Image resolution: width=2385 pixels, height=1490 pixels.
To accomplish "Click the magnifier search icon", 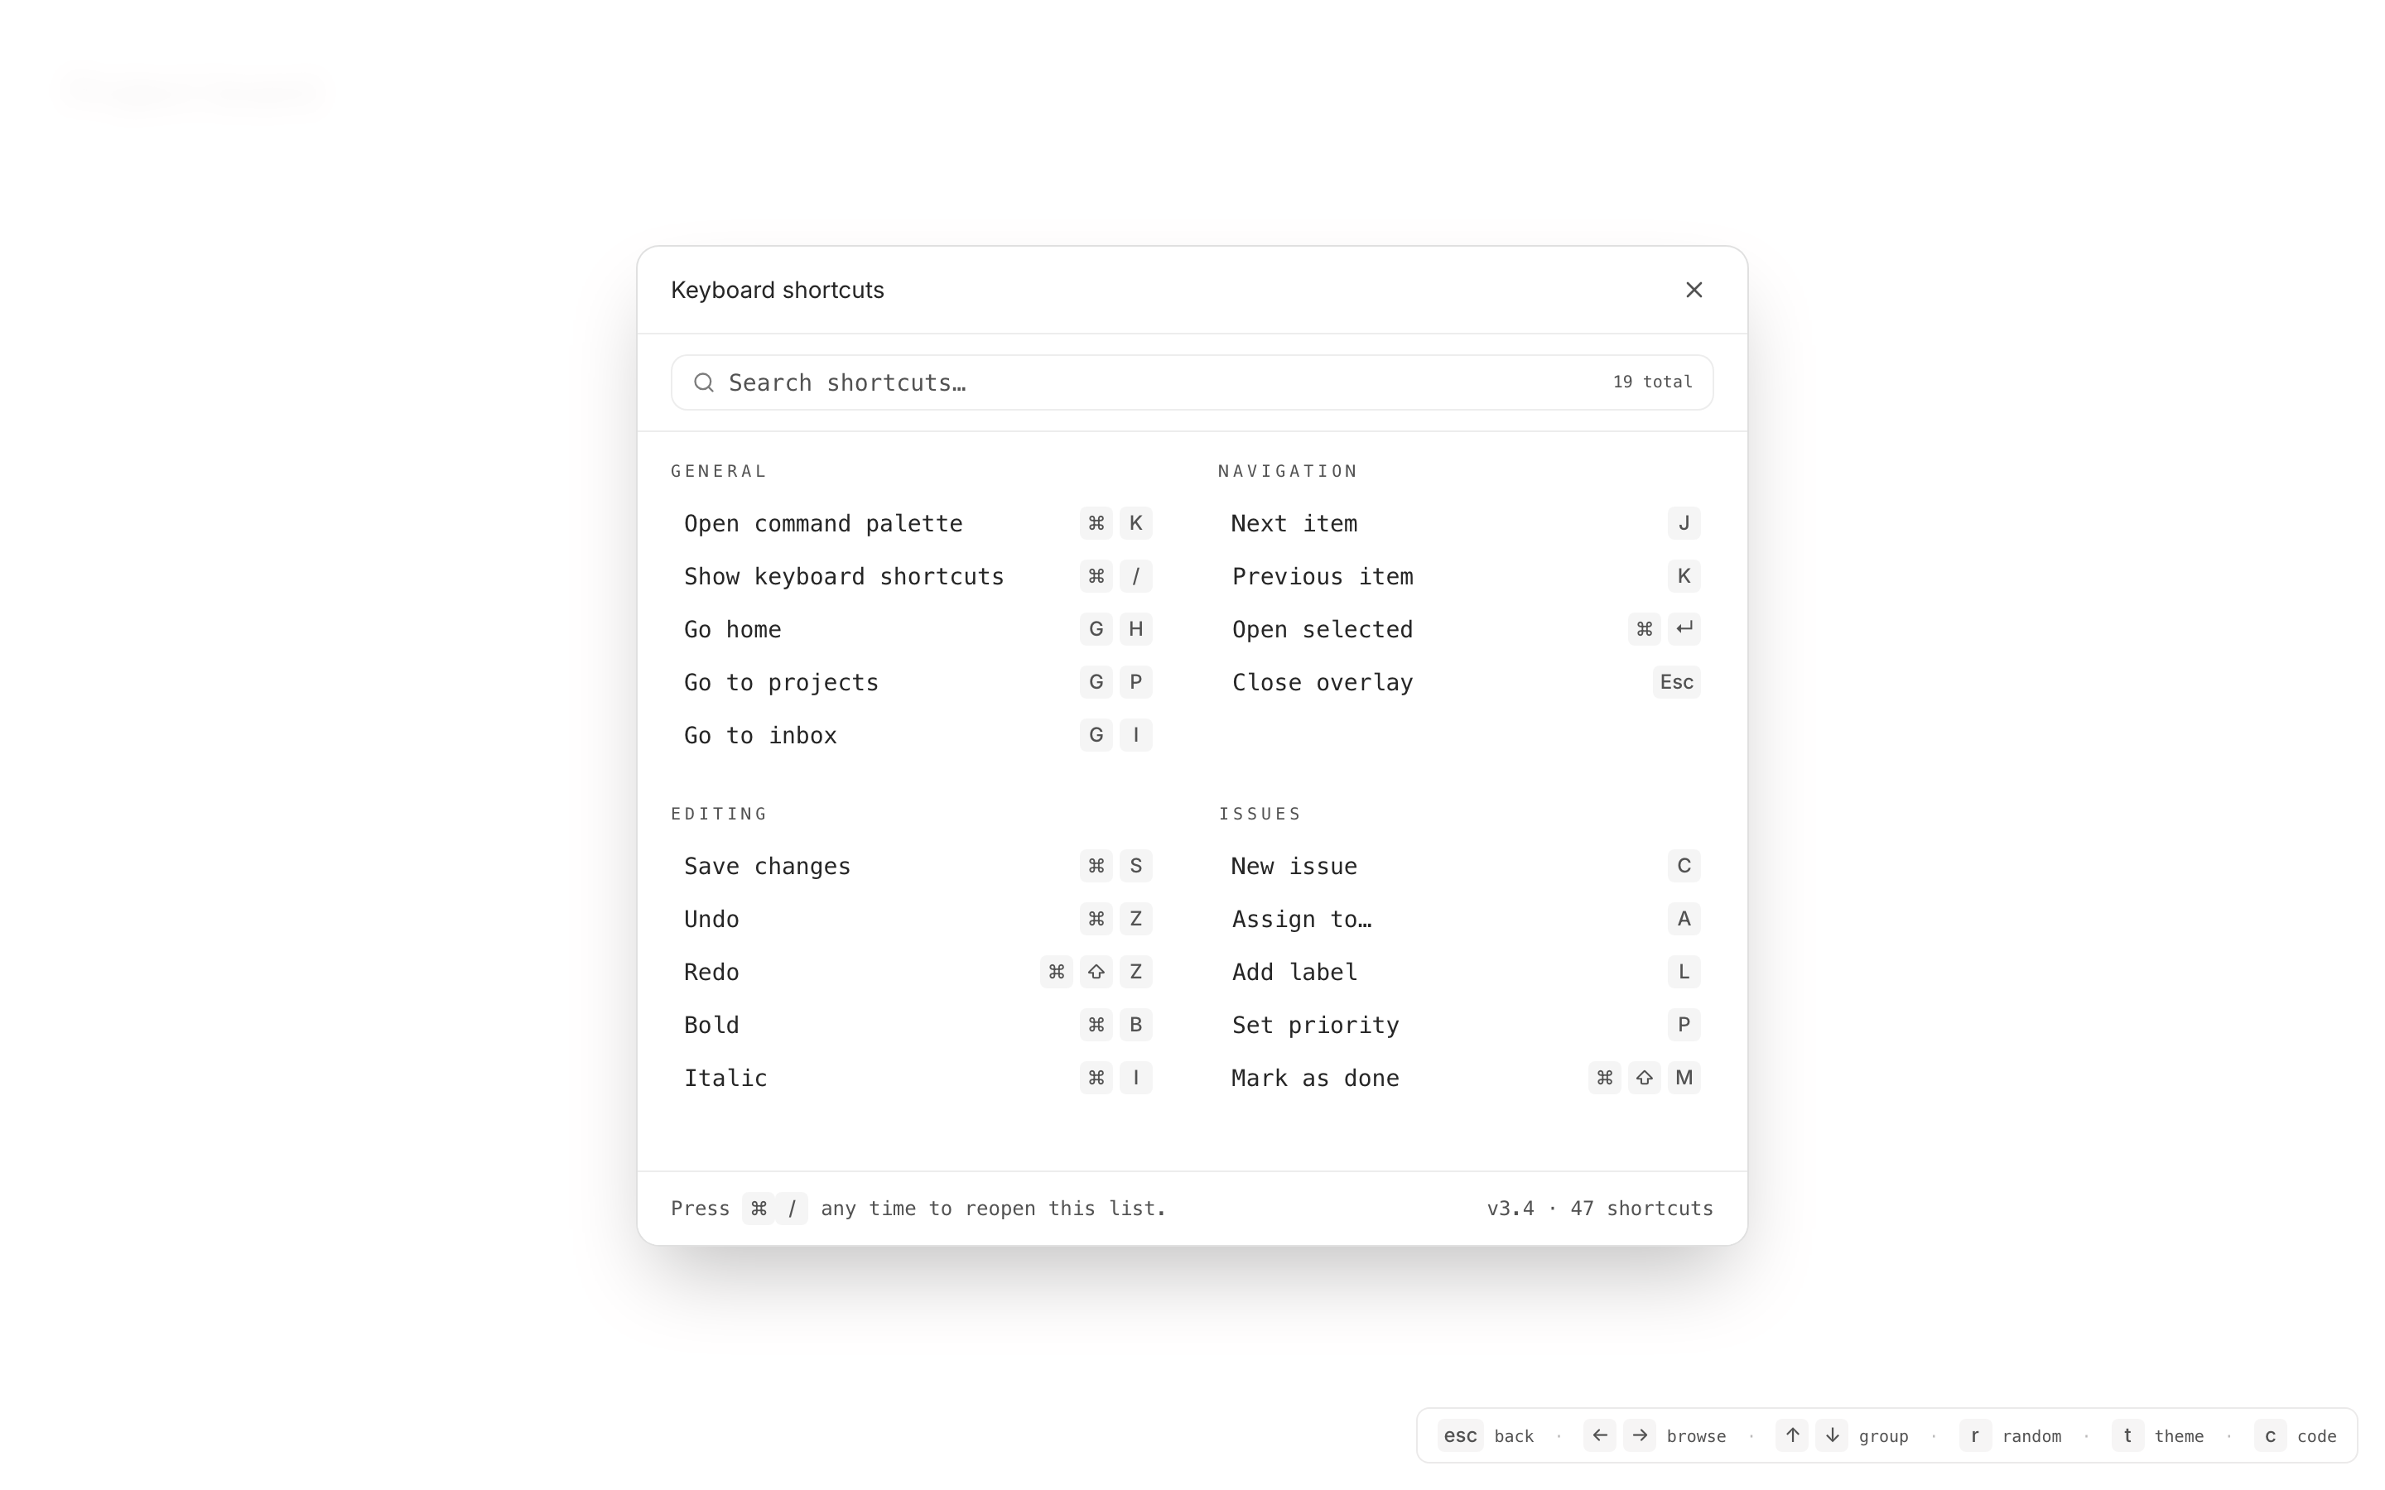I will coord(703,382).
